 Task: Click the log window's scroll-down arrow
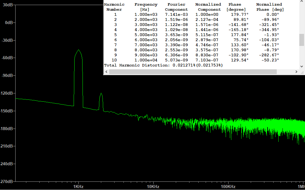pyautogui.click(x=302, y=66)
